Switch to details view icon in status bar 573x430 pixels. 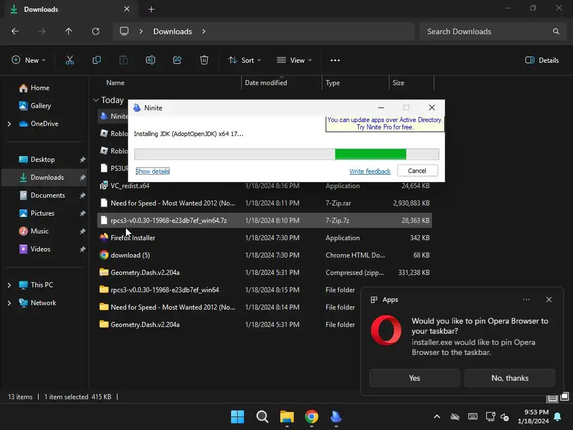(552, 398)
